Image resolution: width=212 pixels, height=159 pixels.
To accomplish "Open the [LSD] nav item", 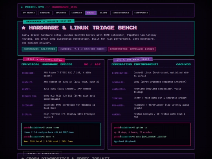I will pyautogui.click(x=103, y=13).
